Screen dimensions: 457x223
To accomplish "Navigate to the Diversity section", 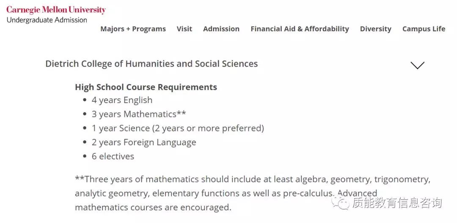I will [376, 29].
